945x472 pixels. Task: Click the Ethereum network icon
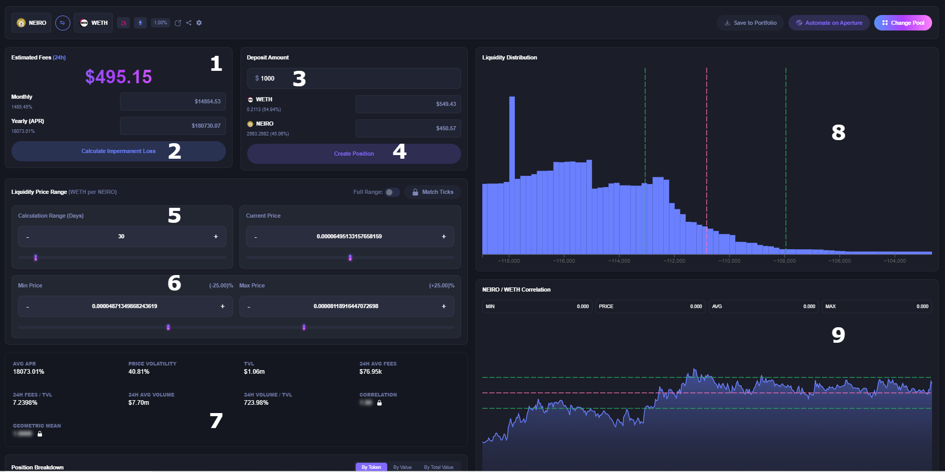coord(140,23)
